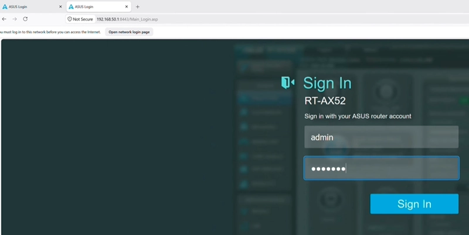The image size is (469, 235).
Task: Click the Not Secure warning badge
Action: 80,19
